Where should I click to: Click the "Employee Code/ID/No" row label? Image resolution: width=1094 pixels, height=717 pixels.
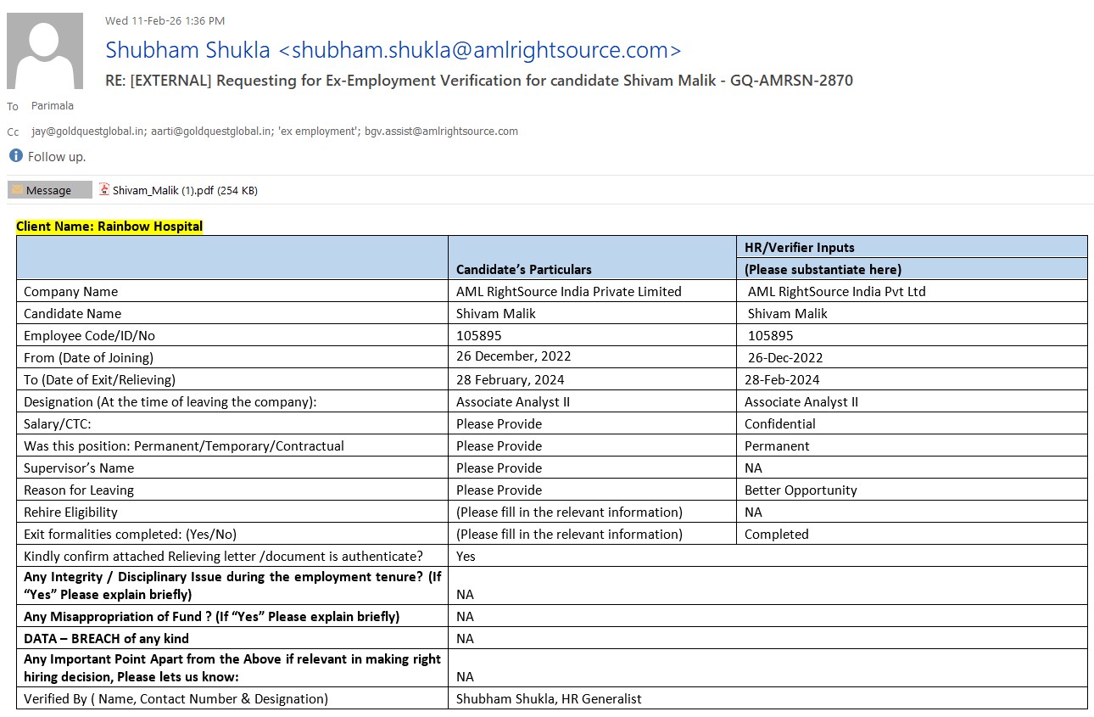click(90, 335)
